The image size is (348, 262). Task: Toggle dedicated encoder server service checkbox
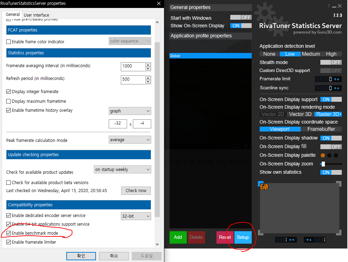pyautogui.click(x=8, y=215)
